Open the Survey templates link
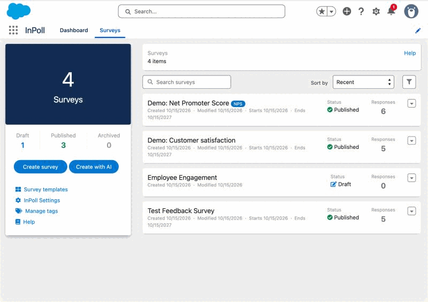428x302 pixels. pos(45,190)
